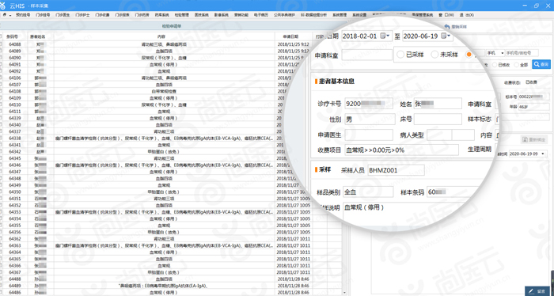Click the 留言 pencil icon at bottom right

coord(532,291)
